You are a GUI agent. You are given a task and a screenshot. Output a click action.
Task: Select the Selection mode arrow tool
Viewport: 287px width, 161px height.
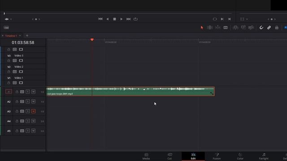(x=202, y=28)
